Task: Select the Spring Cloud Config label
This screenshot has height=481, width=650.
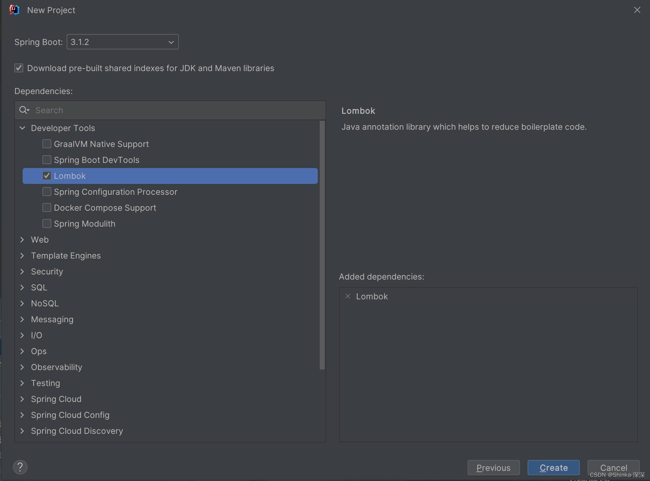Action: click(x=70, y=415)
